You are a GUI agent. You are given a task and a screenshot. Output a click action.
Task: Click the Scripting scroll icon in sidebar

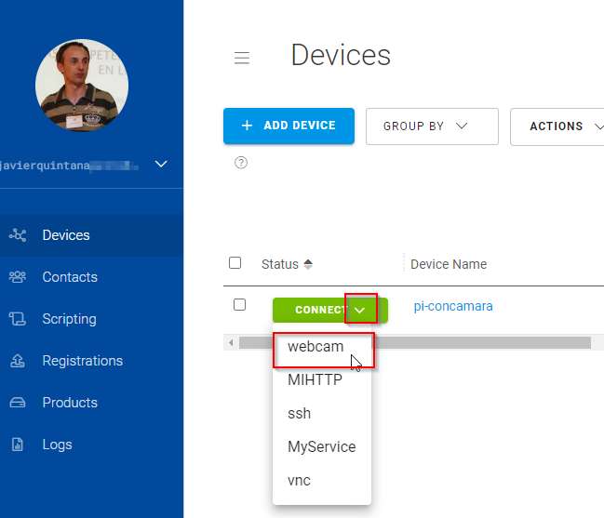[x=18, y=319]
